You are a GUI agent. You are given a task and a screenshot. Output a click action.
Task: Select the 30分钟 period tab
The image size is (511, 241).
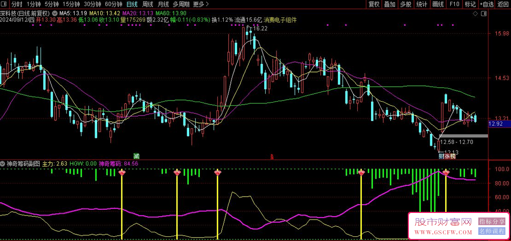tap(92, 4)
